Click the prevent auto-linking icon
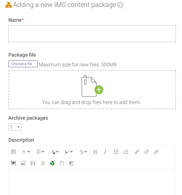 [x=156, y=152]
